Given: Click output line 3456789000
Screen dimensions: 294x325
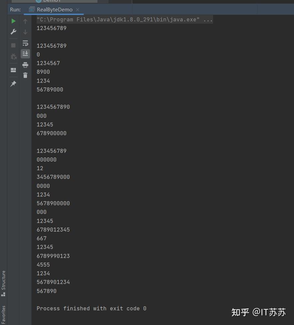Looking at the screenshot, I should coord(53,177).
